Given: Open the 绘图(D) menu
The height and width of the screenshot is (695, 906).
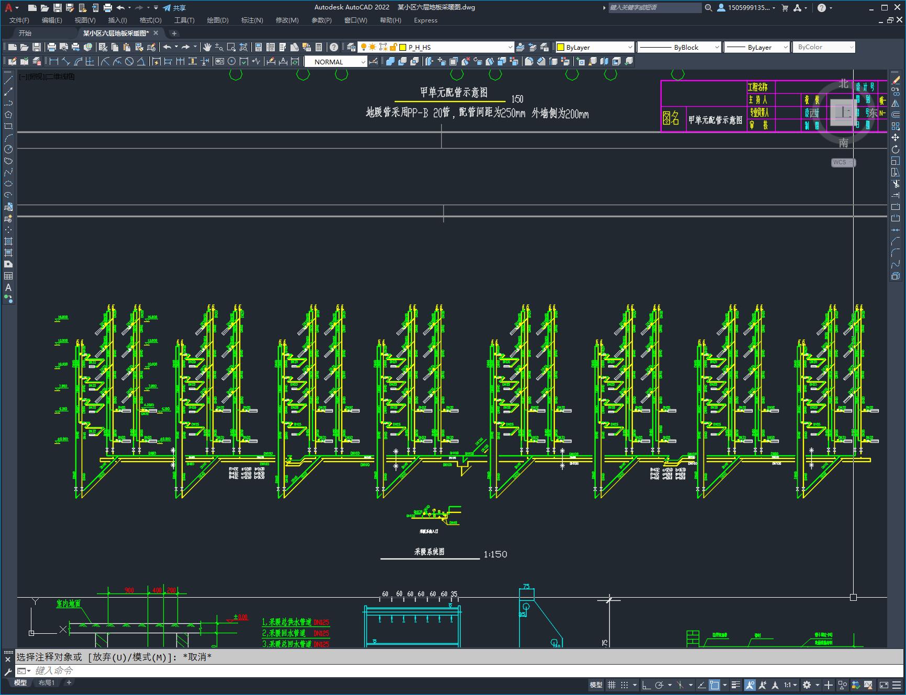Looking at the screenshot, I should [217, 20].
